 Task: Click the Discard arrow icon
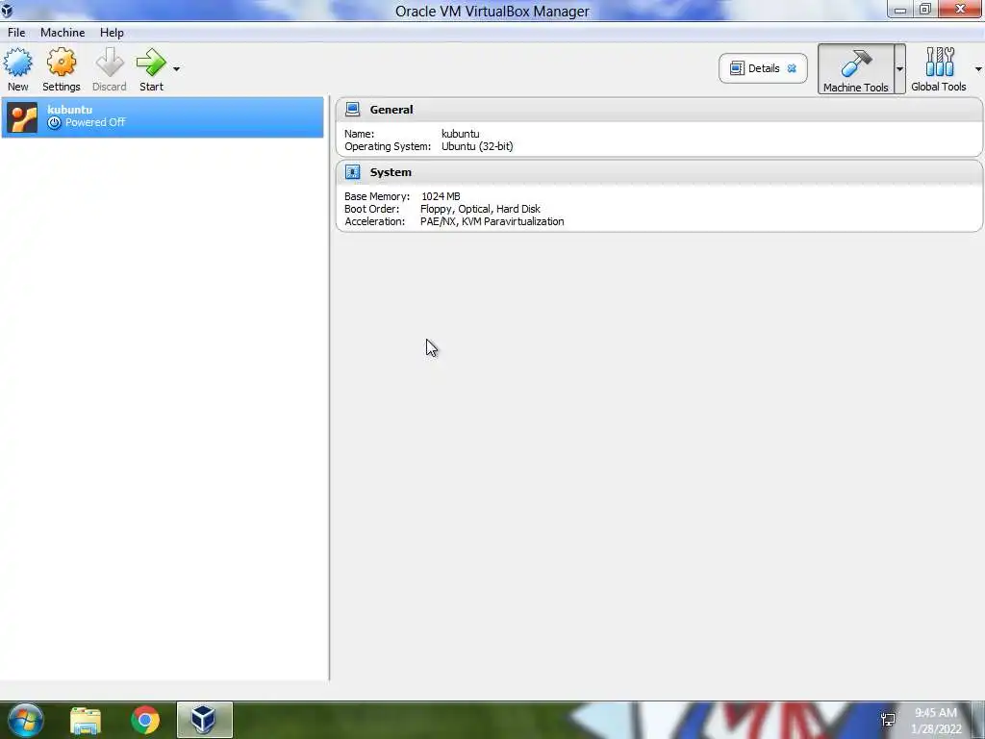pyautogui.click(x=110, y=69)
